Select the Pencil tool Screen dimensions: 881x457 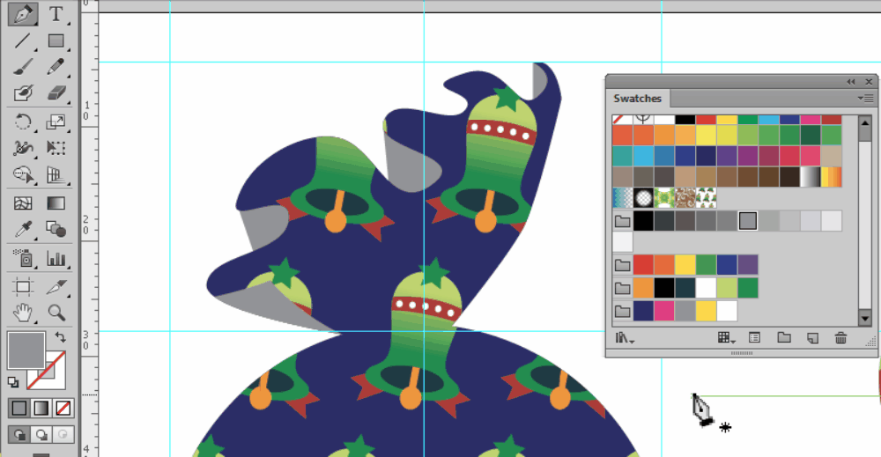tap(56, 67)
